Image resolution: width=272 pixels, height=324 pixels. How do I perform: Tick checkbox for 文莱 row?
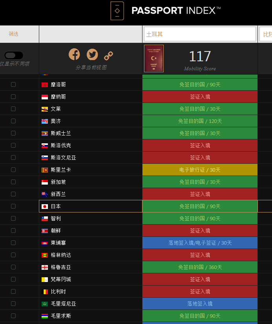click(x=13, y=109)
